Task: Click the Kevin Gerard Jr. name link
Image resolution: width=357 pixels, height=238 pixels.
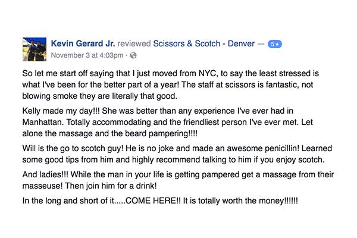Action: pyautogui.click(x=83, y=43)
